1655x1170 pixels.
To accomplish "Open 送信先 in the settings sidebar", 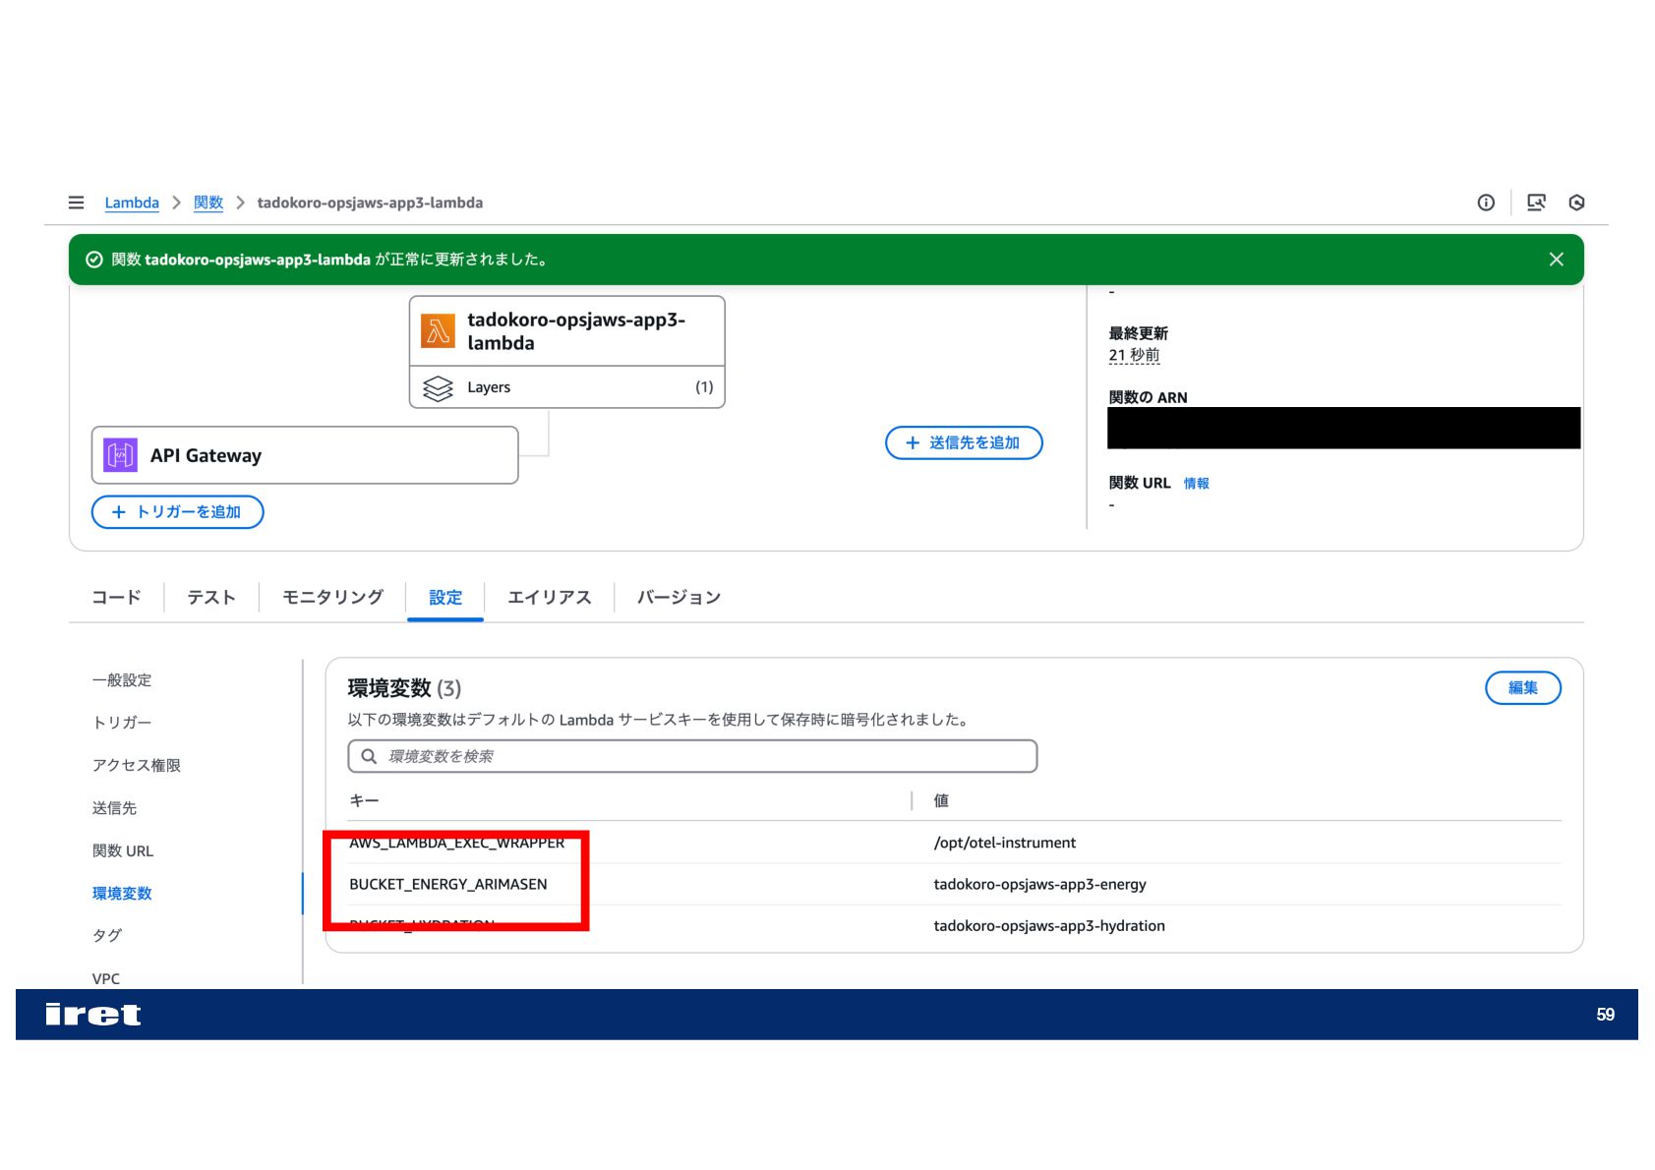I will [114, 808].
